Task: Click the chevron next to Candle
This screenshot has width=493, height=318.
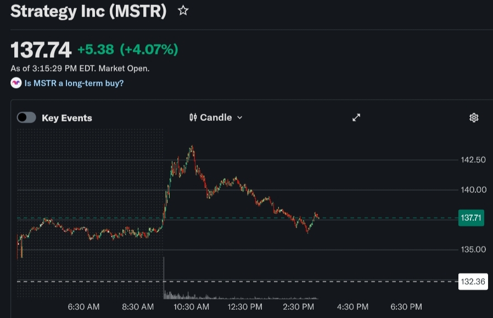Action: point(240,118)
